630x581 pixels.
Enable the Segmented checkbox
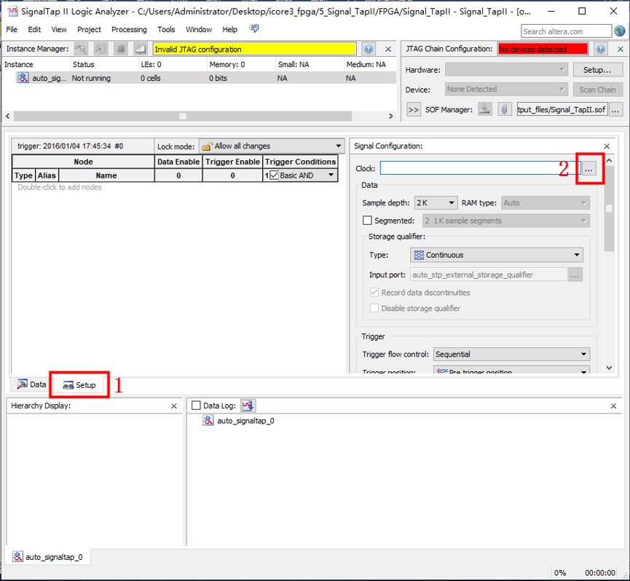367,221
